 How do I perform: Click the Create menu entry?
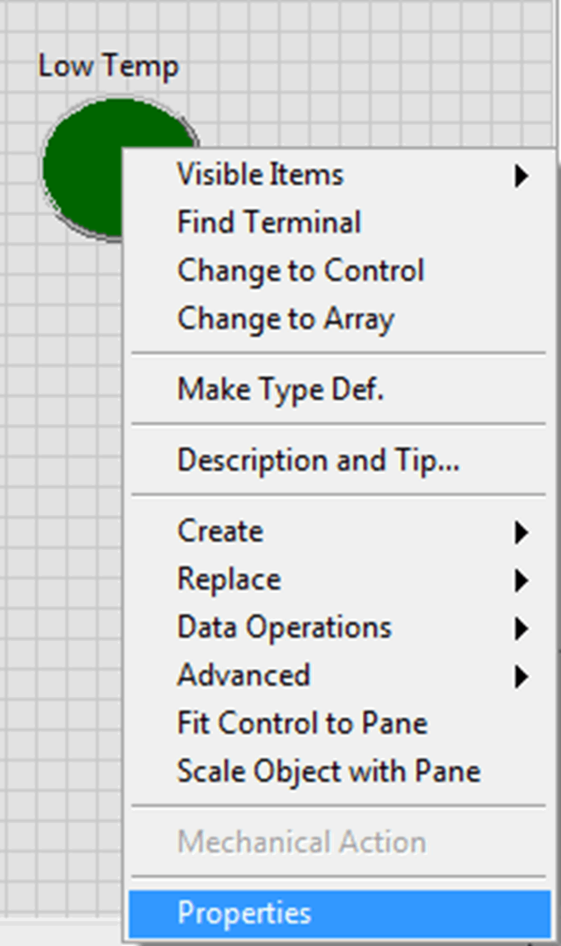220,531
